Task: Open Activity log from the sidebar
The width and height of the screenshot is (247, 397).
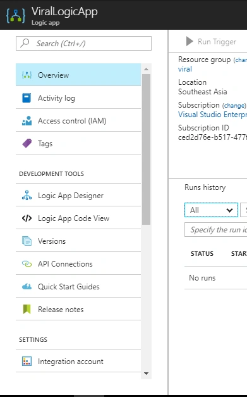Action: coord(78,98)
